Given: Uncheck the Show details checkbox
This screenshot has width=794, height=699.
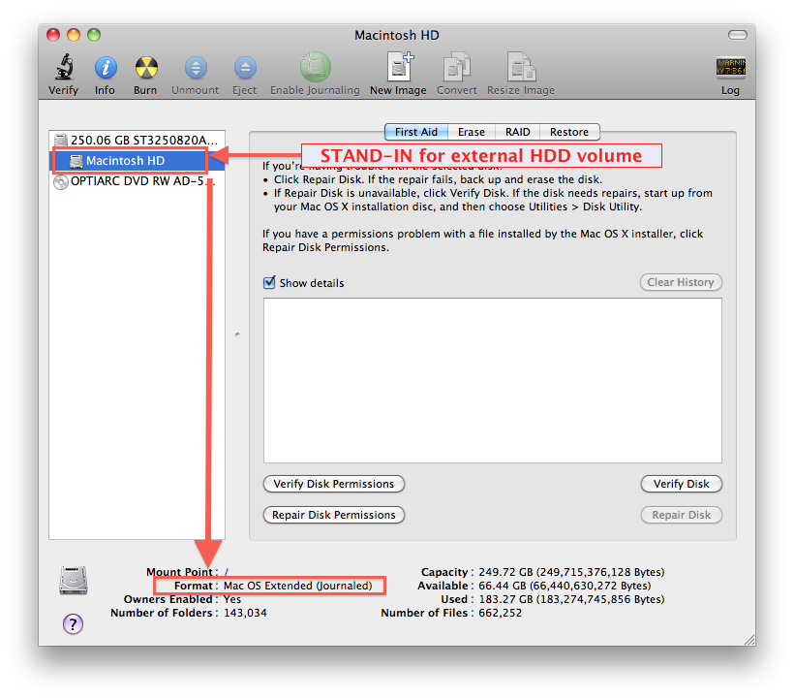Looking at the screenshot, I should [x=269, y=282].
